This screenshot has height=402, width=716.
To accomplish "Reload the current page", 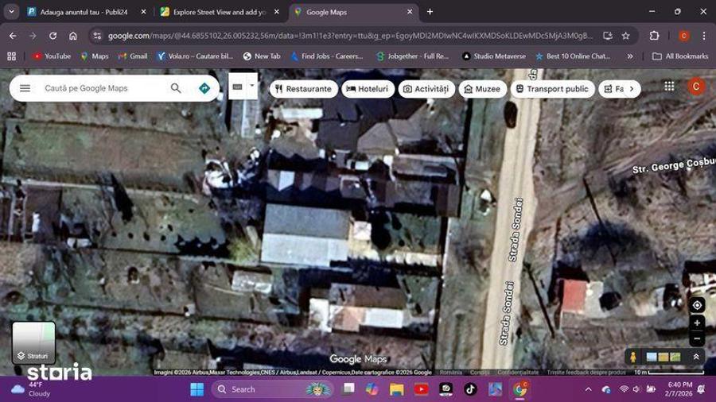I will [x=53, y=36].
